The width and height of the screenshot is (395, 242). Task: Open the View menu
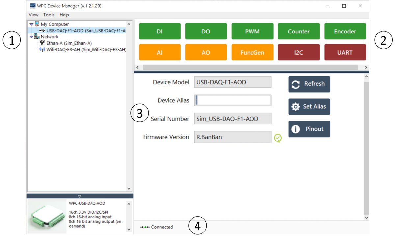pyautogui.click(x=33, y=15)
